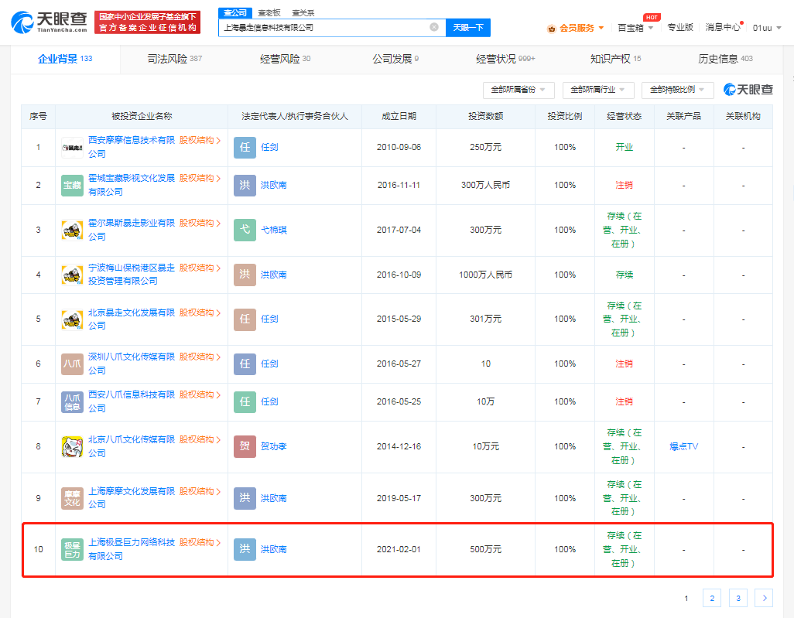Clear the search box with X icon
The height and width of the screenshot is (618, 794).
pos(434,27)
